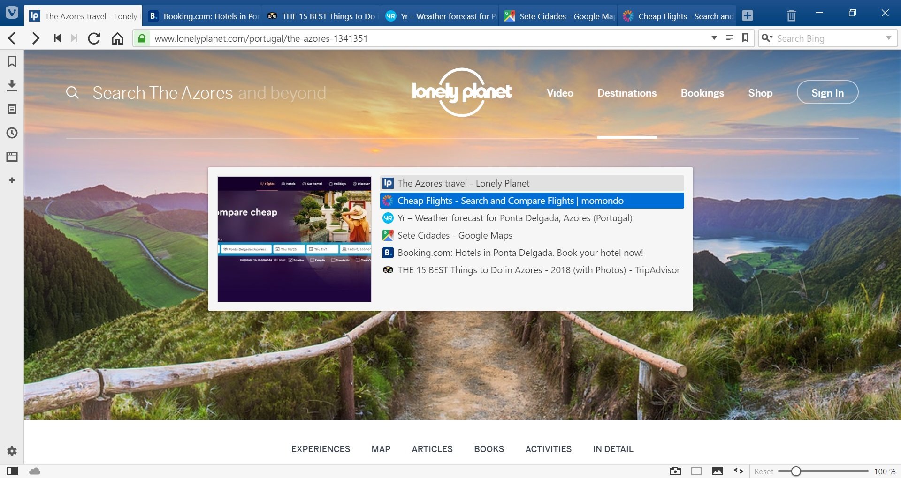Capture a page screenshot with camera icon
901x478 pixels.
(x=675, y=471)
